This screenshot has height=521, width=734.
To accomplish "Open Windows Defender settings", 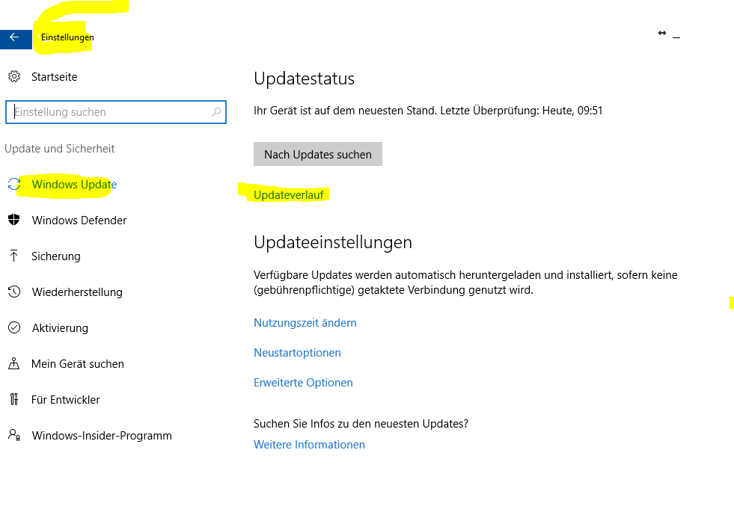I will tap(79, 221).
